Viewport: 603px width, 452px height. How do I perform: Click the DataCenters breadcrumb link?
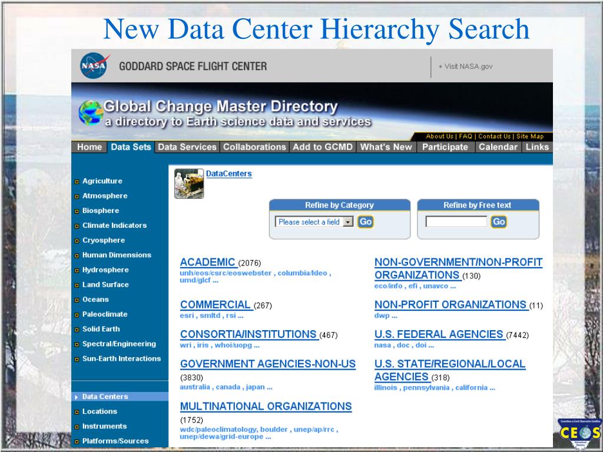pyautogui.click(x=229, y=174)
